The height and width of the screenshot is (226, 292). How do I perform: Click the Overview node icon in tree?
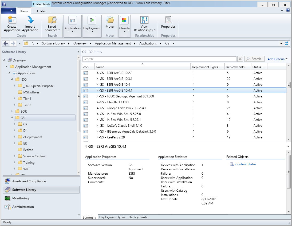click(x=10, y=60)
